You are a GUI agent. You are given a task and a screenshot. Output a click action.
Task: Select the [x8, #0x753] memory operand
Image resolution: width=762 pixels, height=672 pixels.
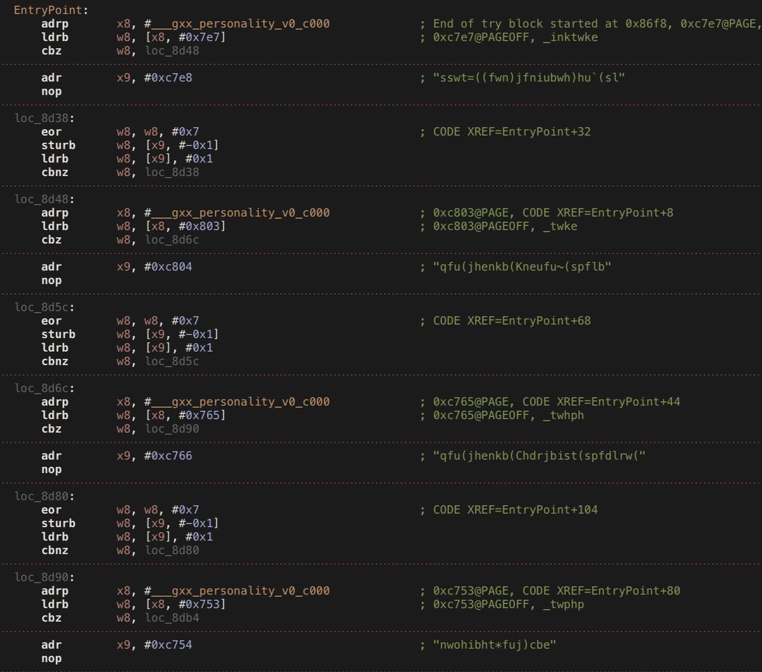tap(185, 604)
